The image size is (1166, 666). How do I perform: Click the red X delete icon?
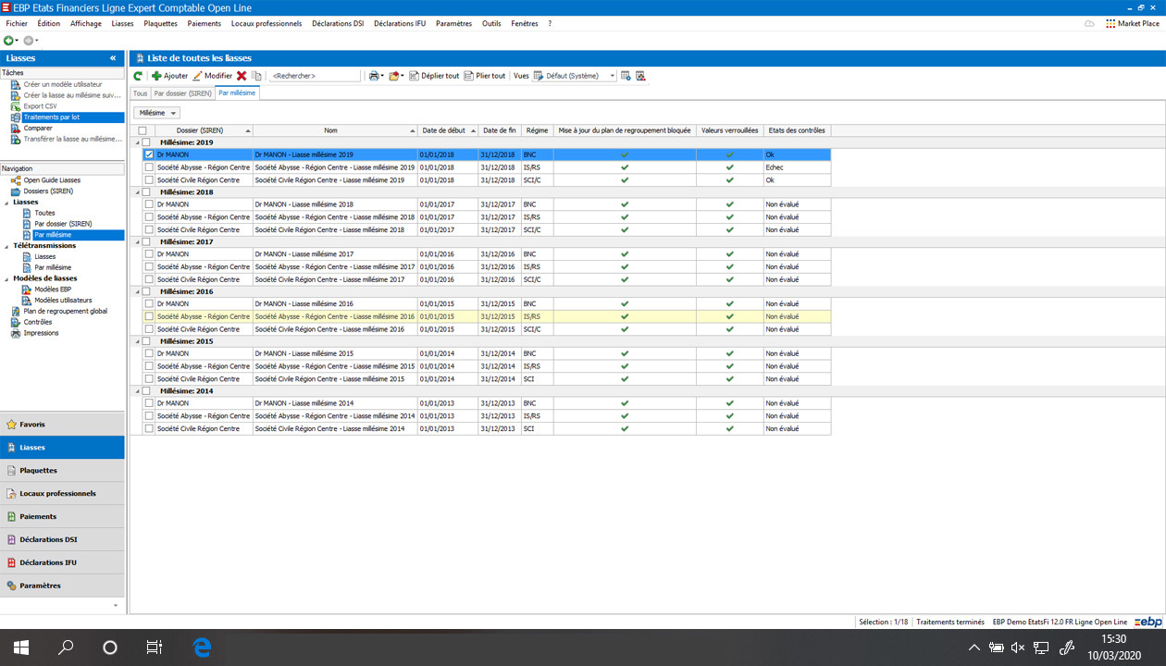click(242, 76)
